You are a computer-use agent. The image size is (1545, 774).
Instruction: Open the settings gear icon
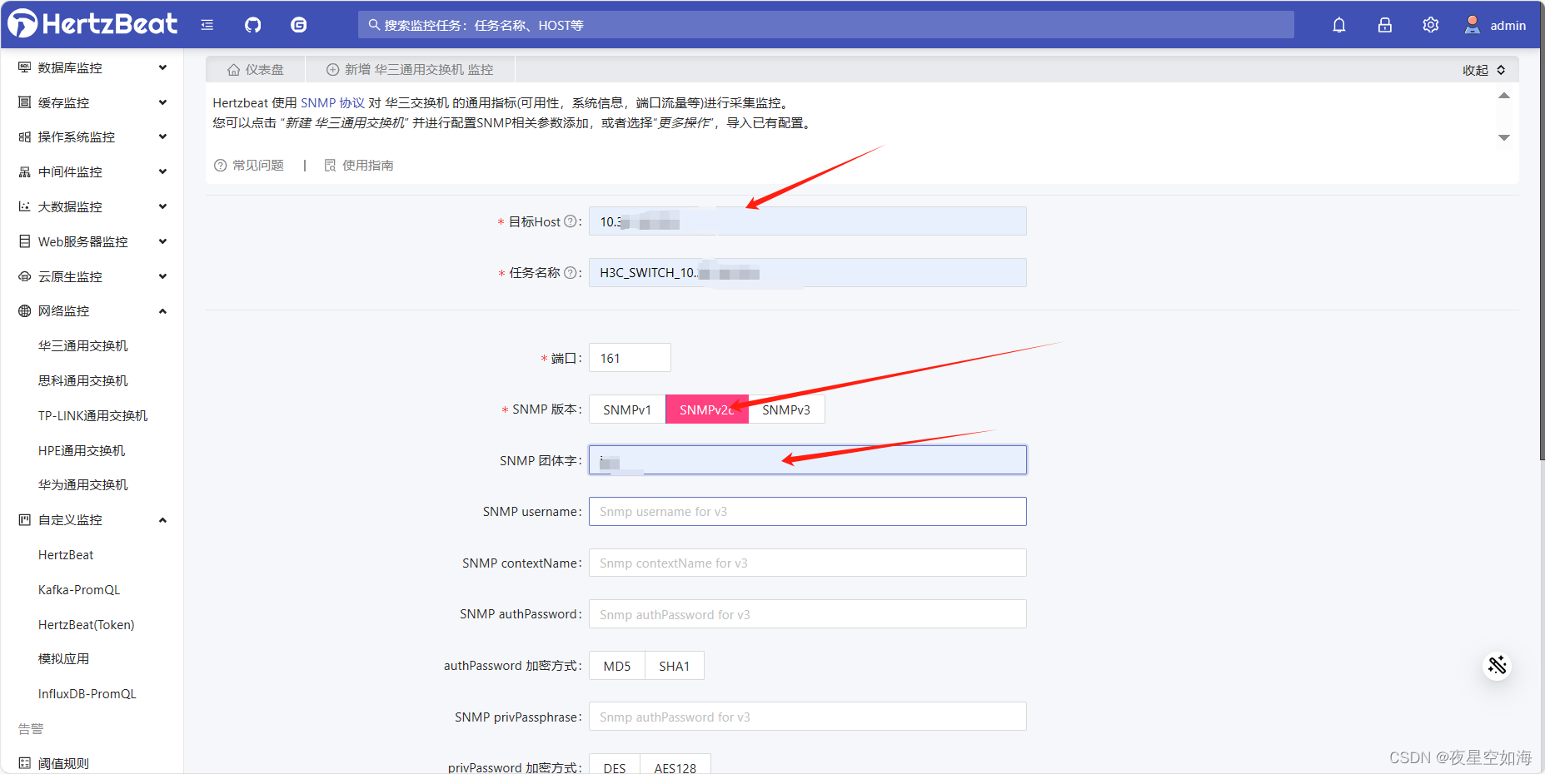pos(1431,25)
